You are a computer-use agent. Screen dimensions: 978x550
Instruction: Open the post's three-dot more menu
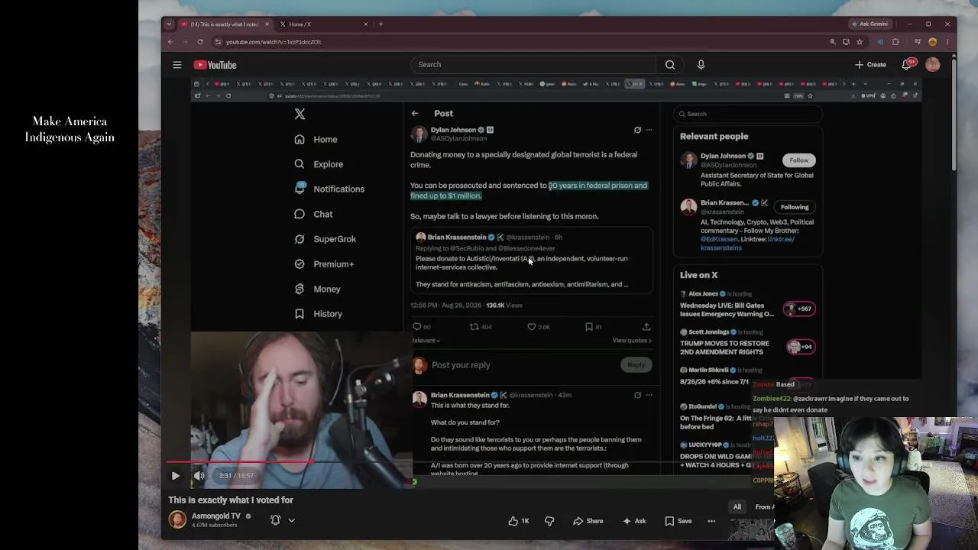pyautogui.click(x=649, y=130)
